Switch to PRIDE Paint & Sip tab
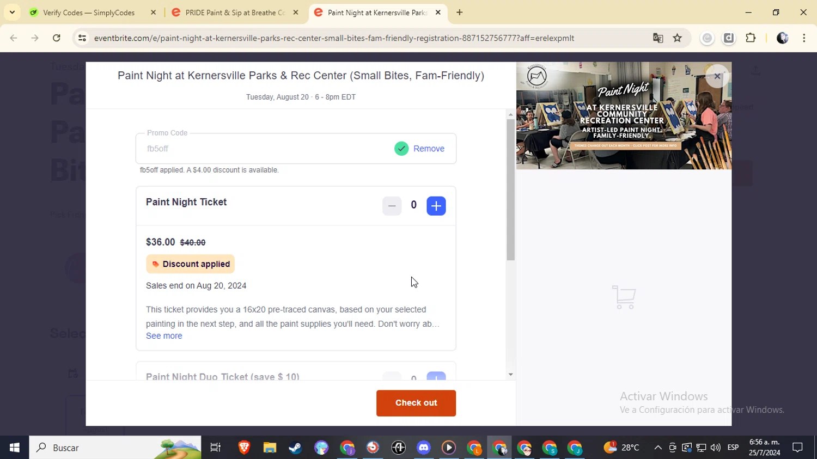Screen dimensions: 817x459 coord(235,13)
